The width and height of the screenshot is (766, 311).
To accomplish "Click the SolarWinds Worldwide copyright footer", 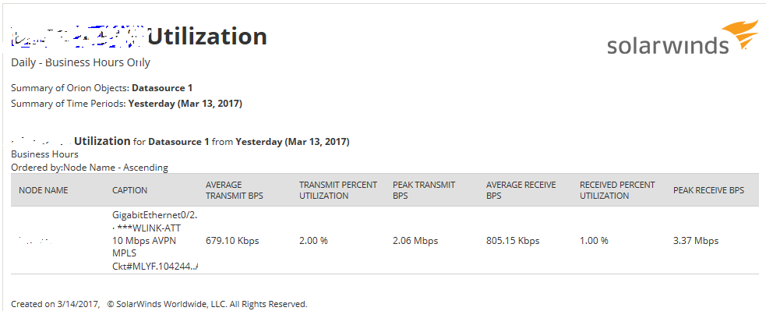I will (x=207, y=304).
